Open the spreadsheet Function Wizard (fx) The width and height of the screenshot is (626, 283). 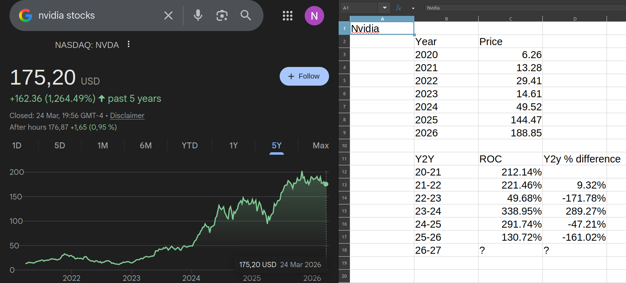(399, 8)
